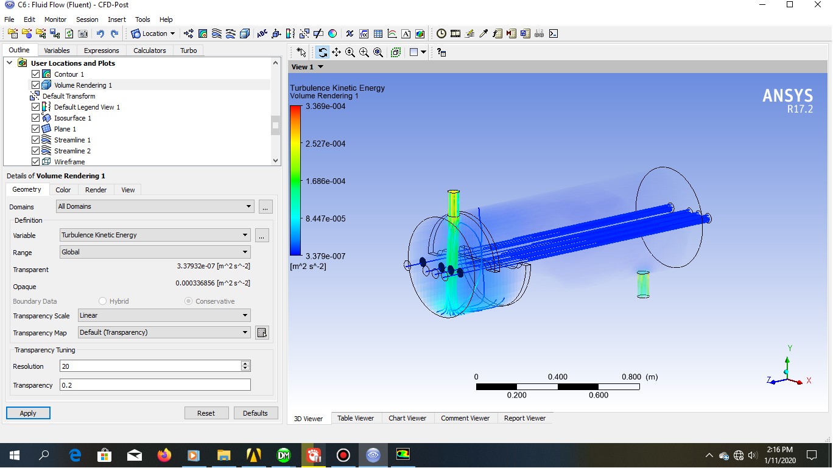Take a snapshot with the camera icon

pos(83,33)
